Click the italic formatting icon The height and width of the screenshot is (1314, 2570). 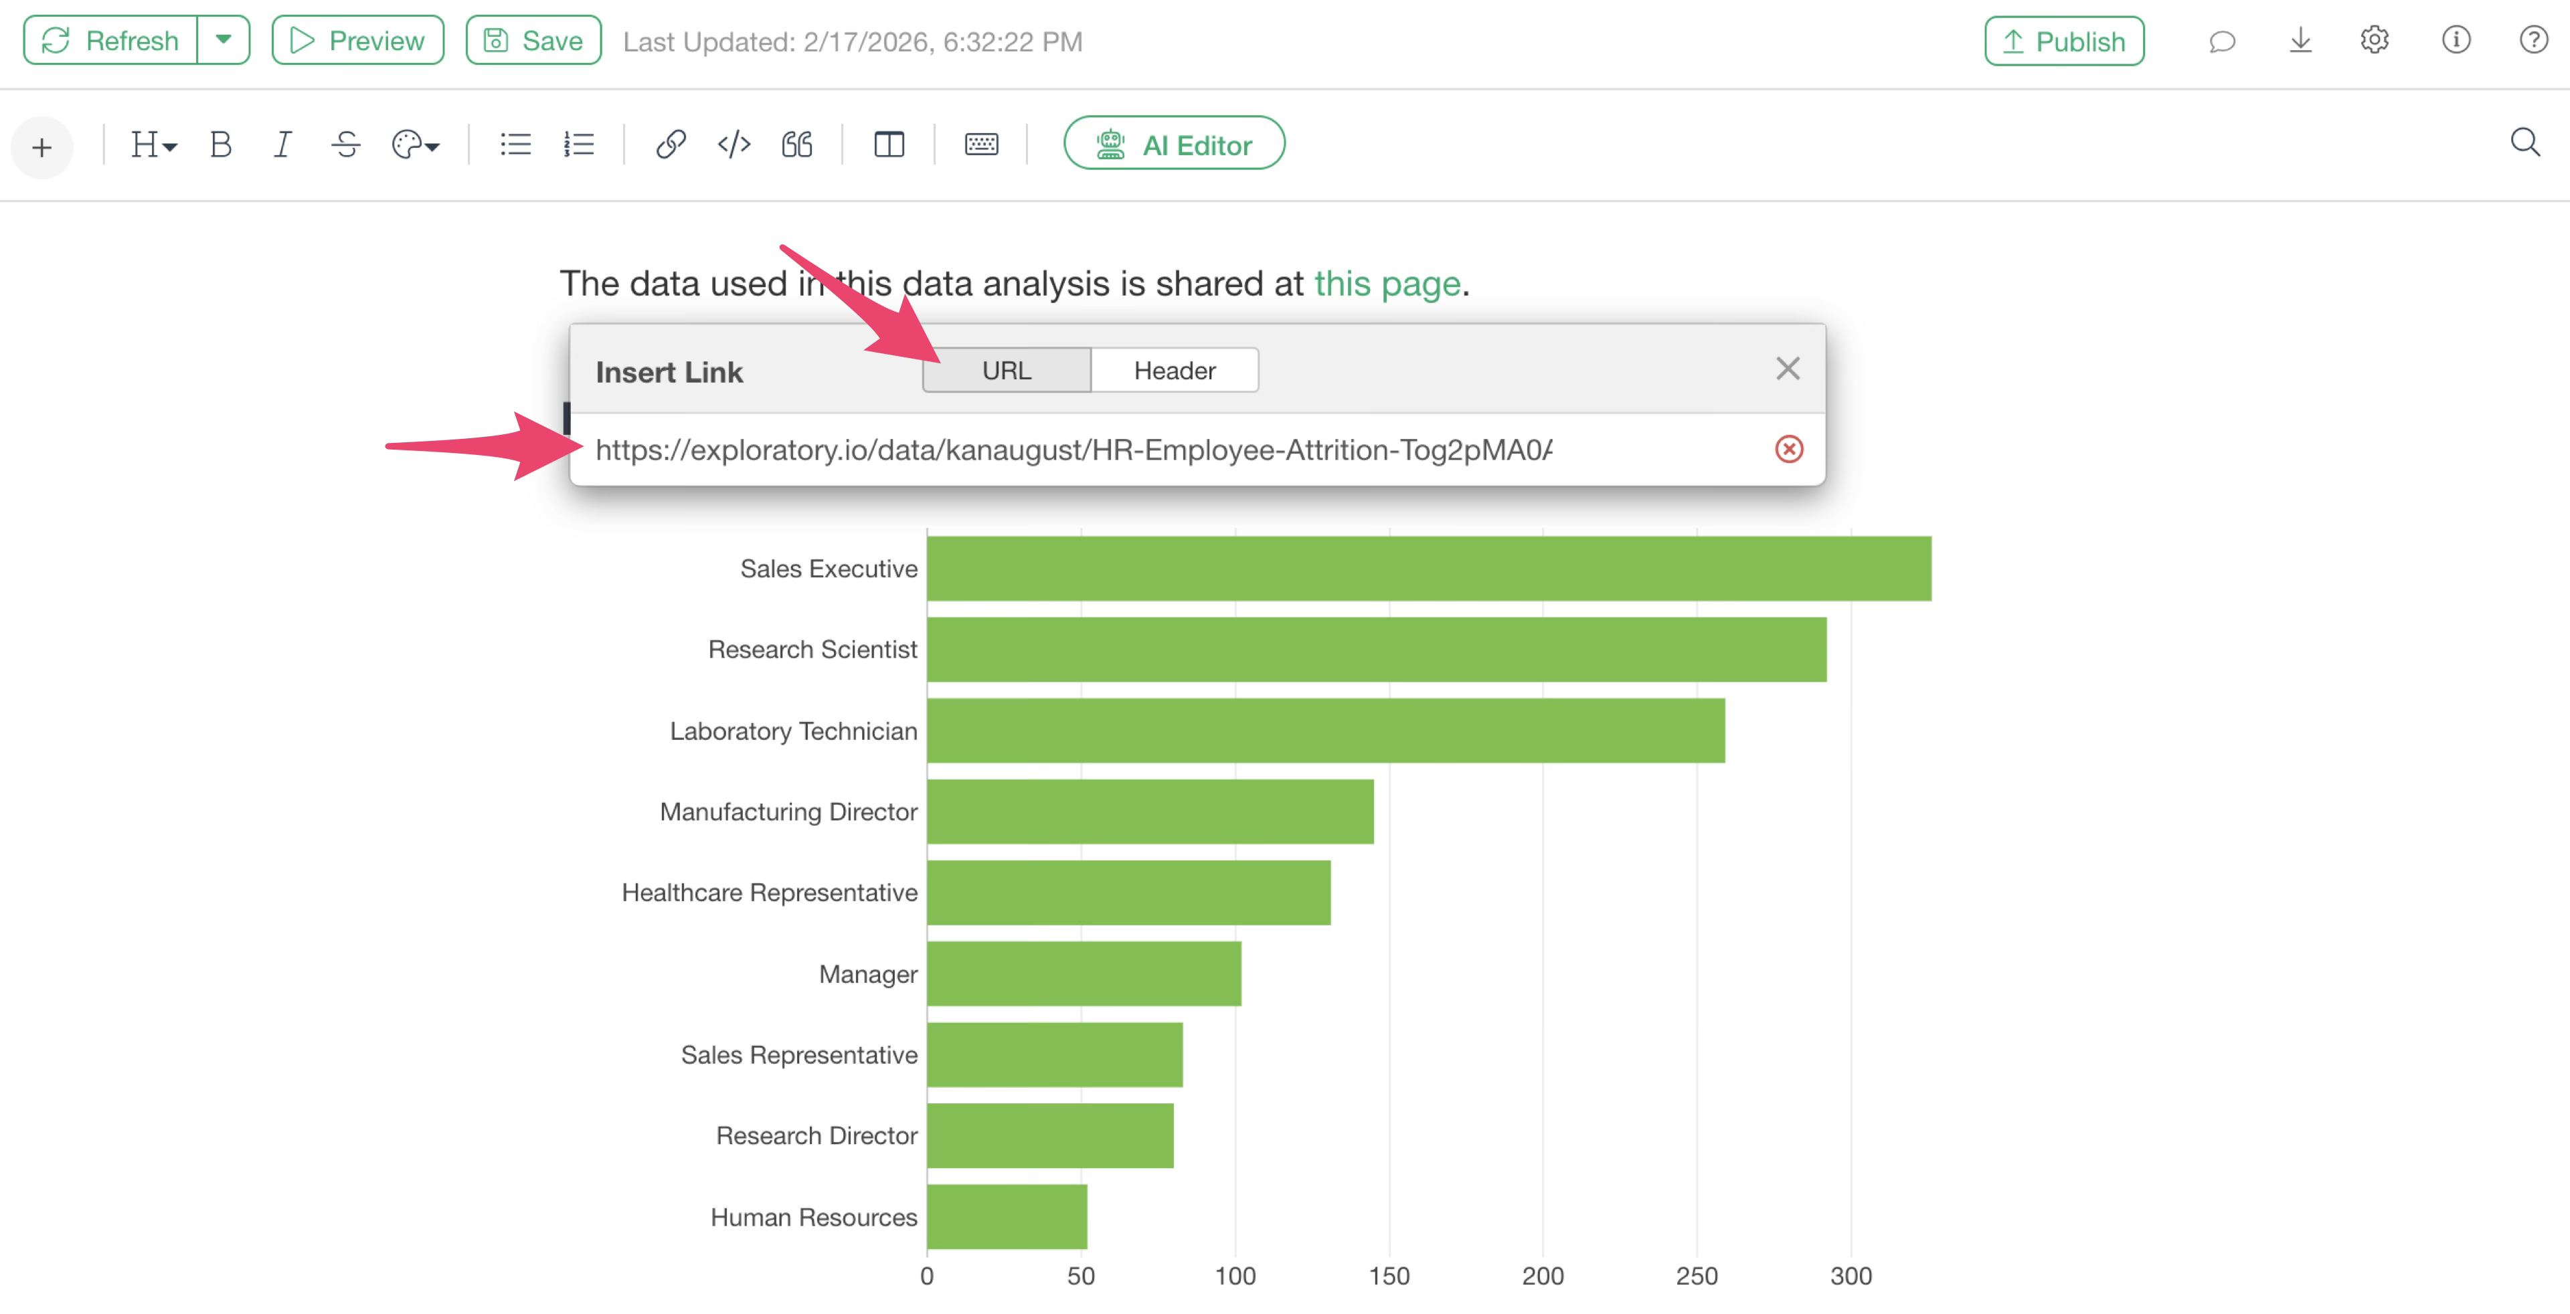click(x=282, y=145)
